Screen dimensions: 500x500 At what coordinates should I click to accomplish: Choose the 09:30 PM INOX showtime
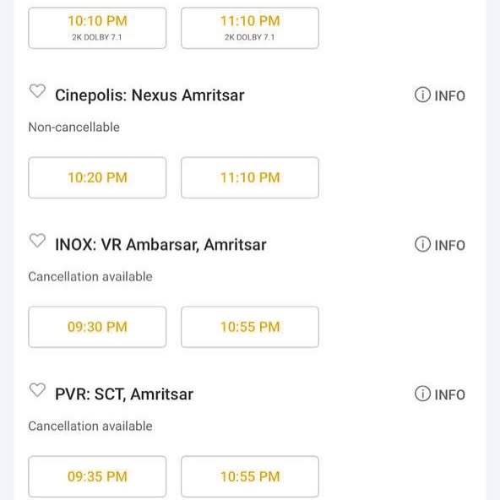[97, 327]
